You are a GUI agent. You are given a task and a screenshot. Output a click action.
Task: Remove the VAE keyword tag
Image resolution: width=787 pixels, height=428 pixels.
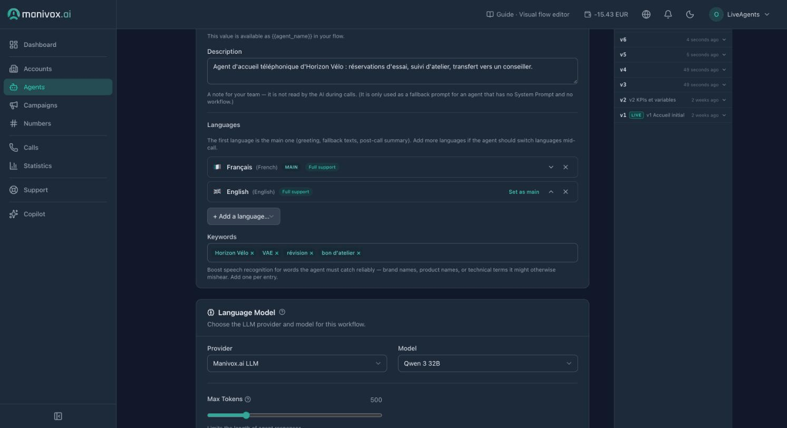point(277,253)
